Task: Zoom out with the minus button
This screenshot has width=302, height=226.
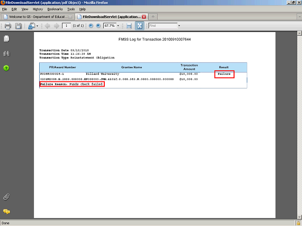Action: (91, 26)
